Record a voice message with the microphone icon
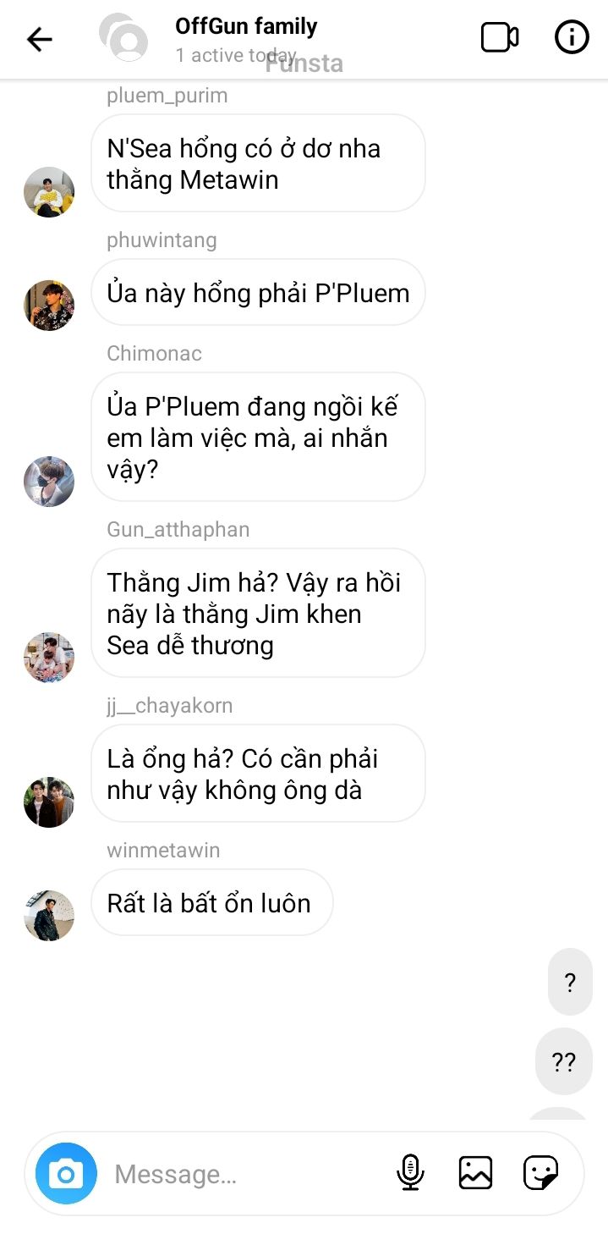The height and width of the screenshot is (1234, 608). (x=410, y=1173)
